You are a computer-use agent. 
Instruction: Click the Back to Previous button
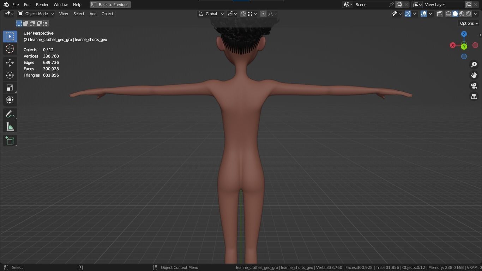click(x=110, y=5)
